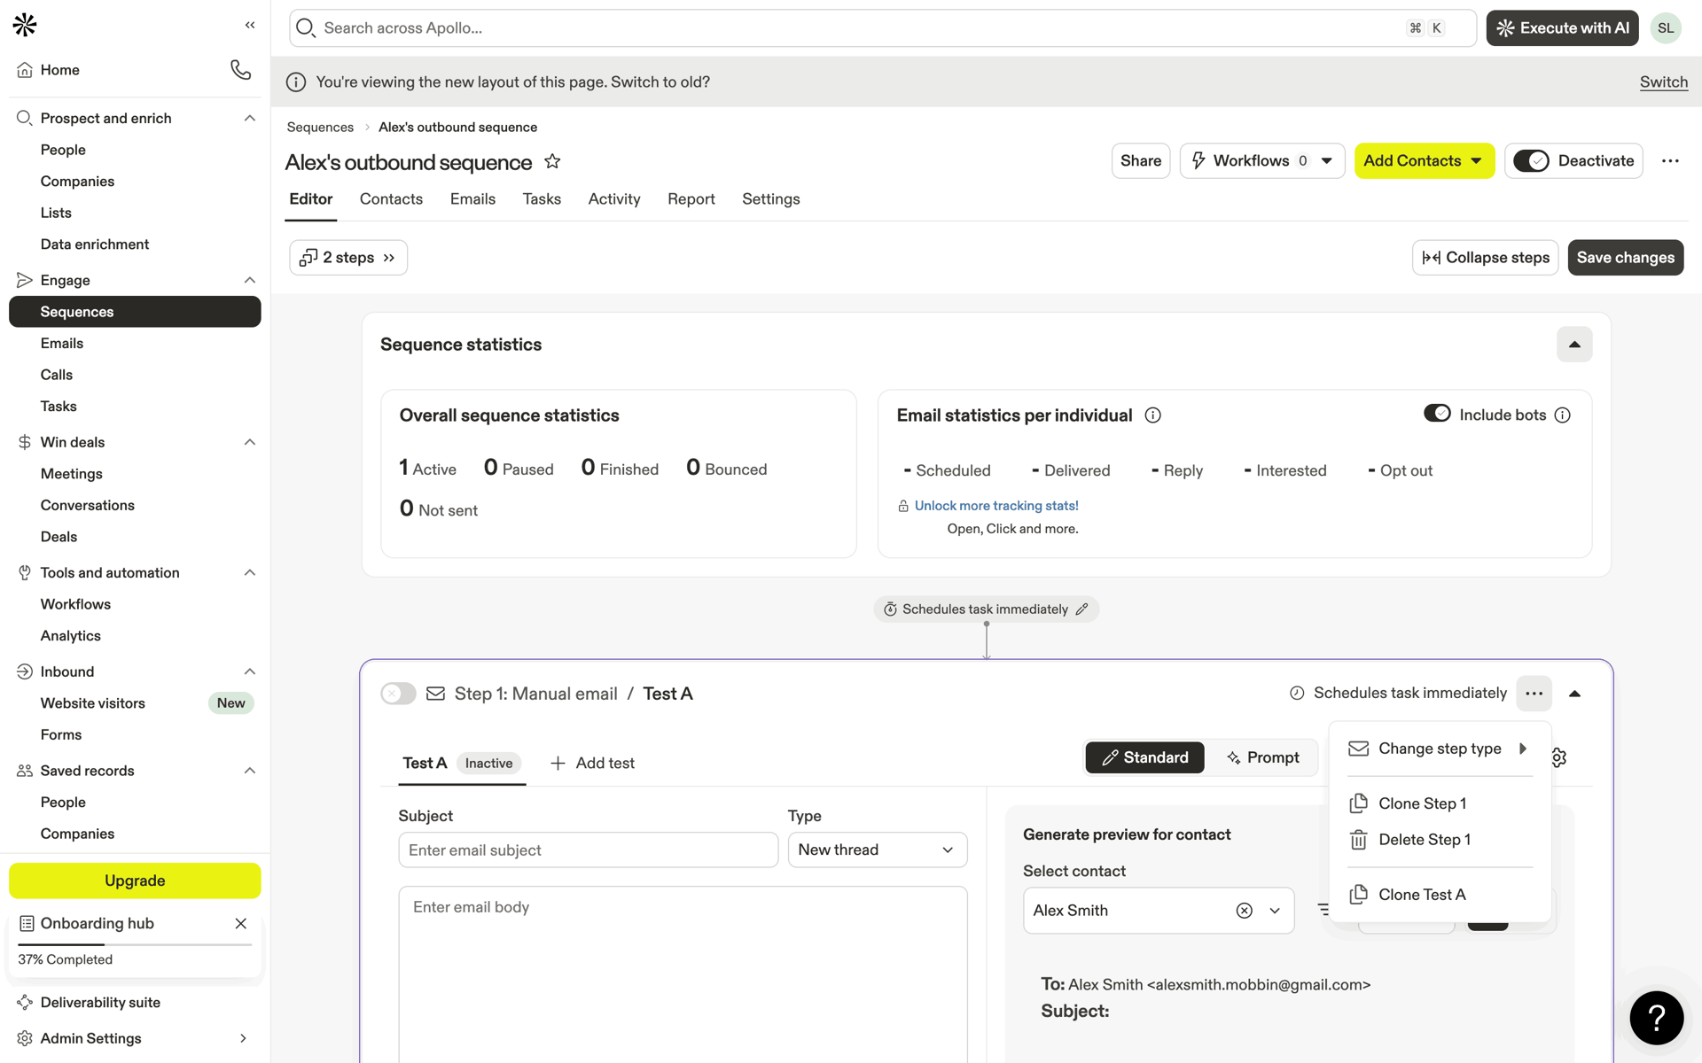Click the Onboarding hub progress bar
Viewport: 1702px width, 1063px height.
[x=135, y=945]
